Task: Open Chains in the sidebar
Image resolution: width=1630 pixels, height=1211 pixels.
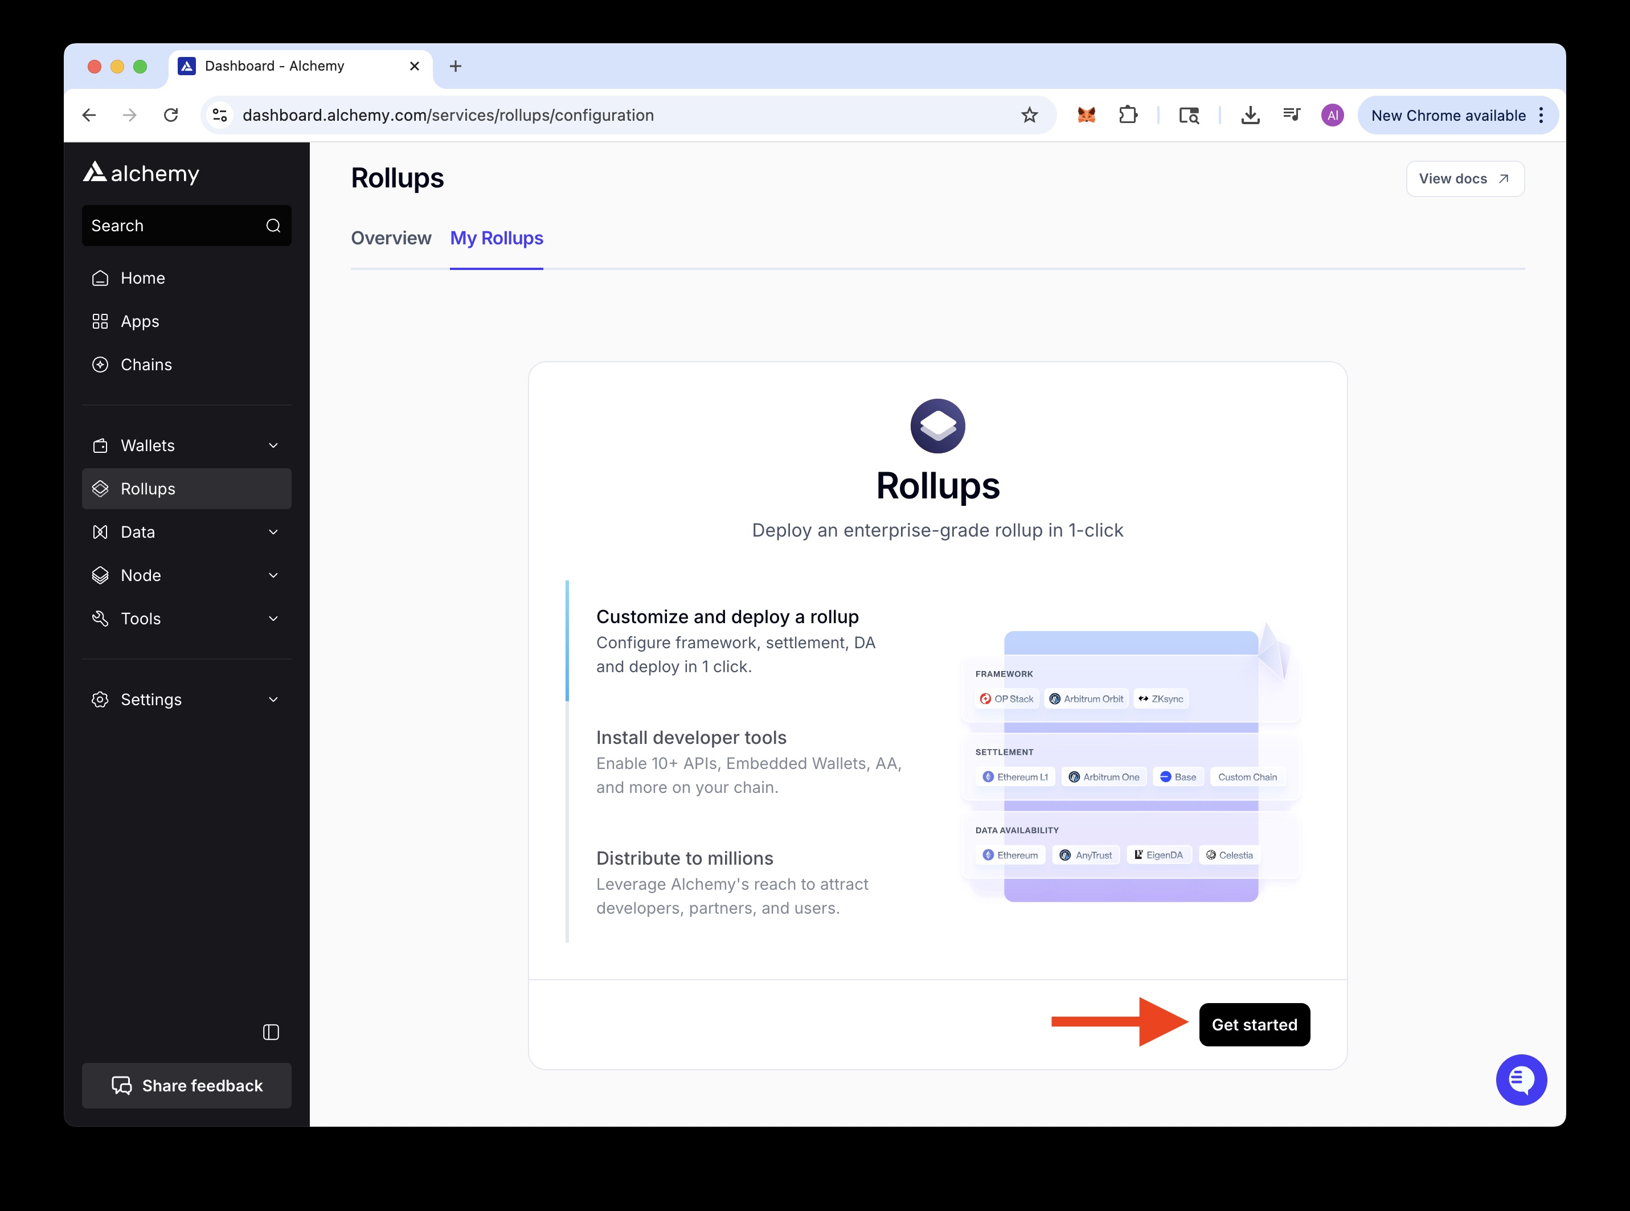Action: [186, 365]
